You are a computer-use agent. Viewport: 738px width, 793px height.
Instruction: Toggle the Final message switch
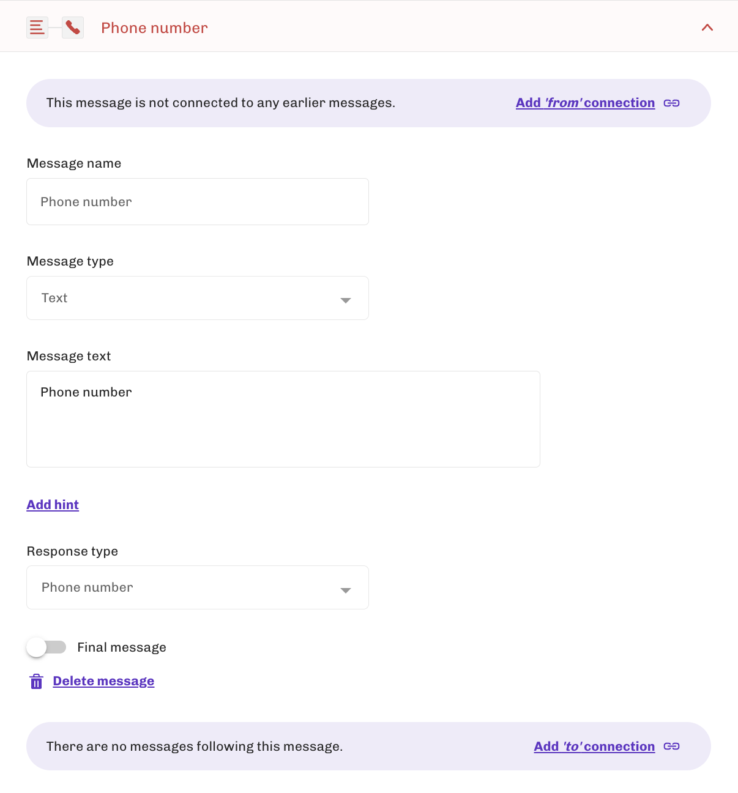coord(47,647)
